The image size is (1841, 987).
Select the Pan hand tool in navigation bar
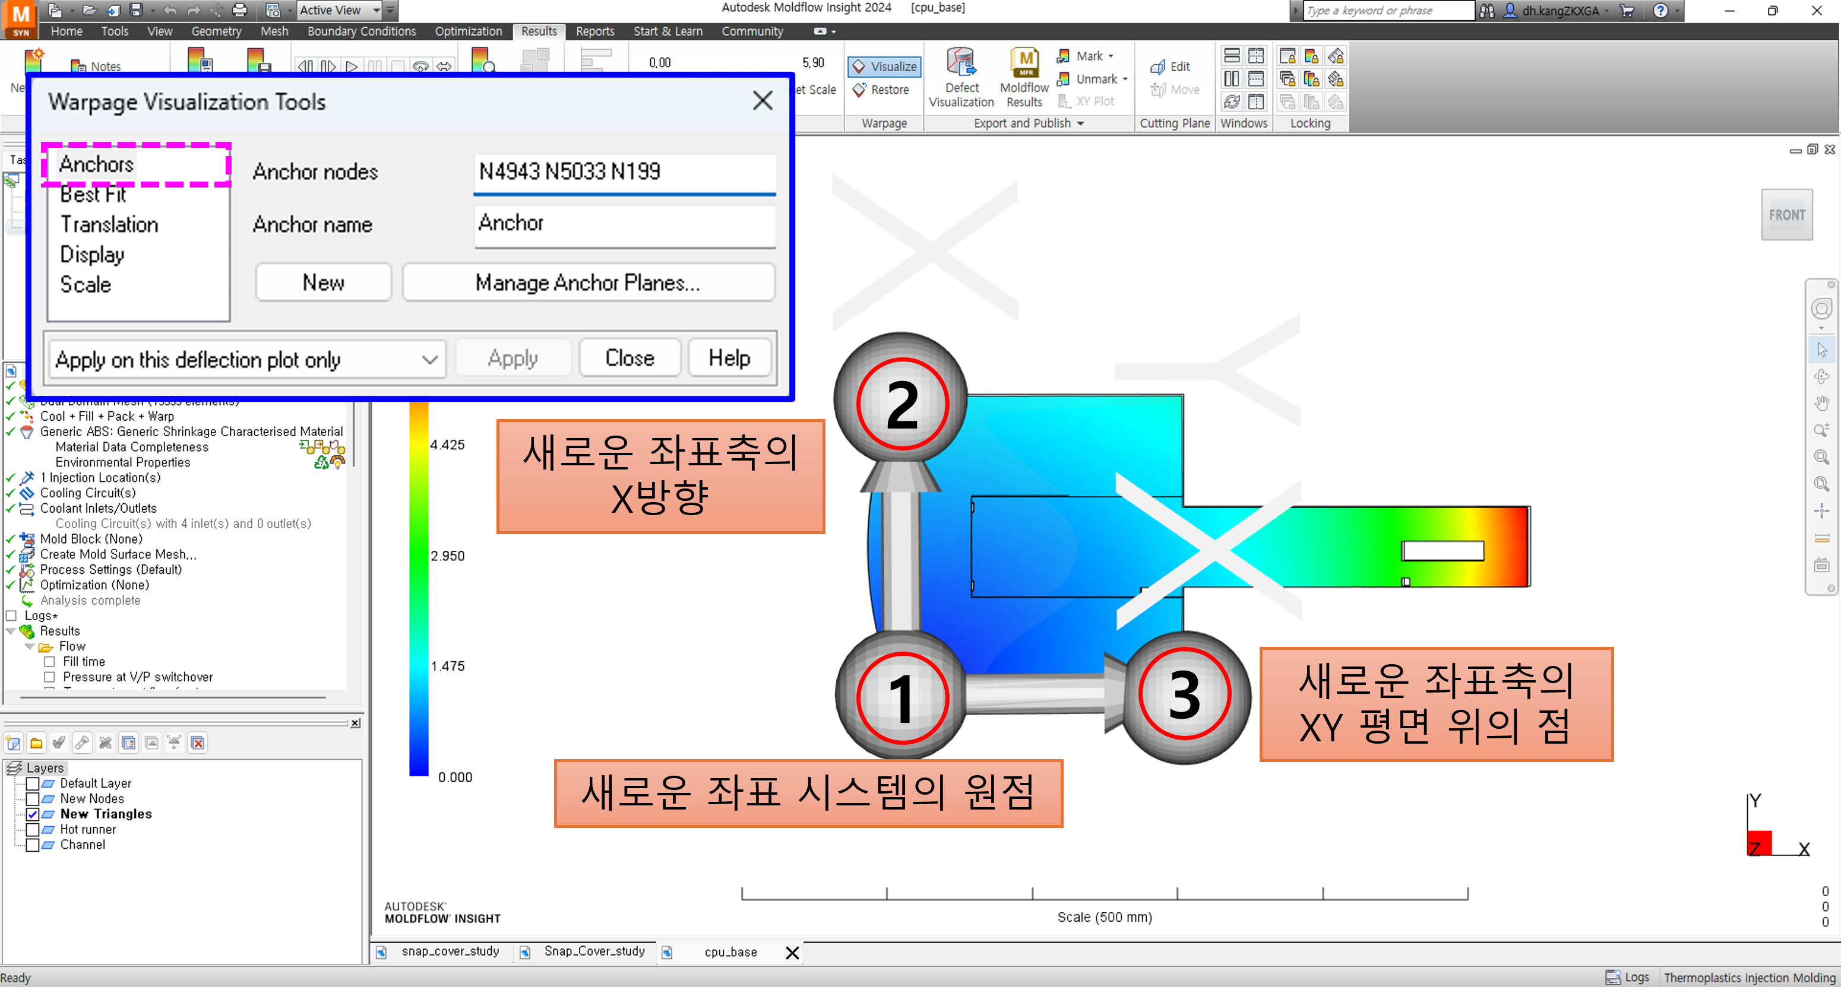pyautogui.click(x=1822, y=404)
